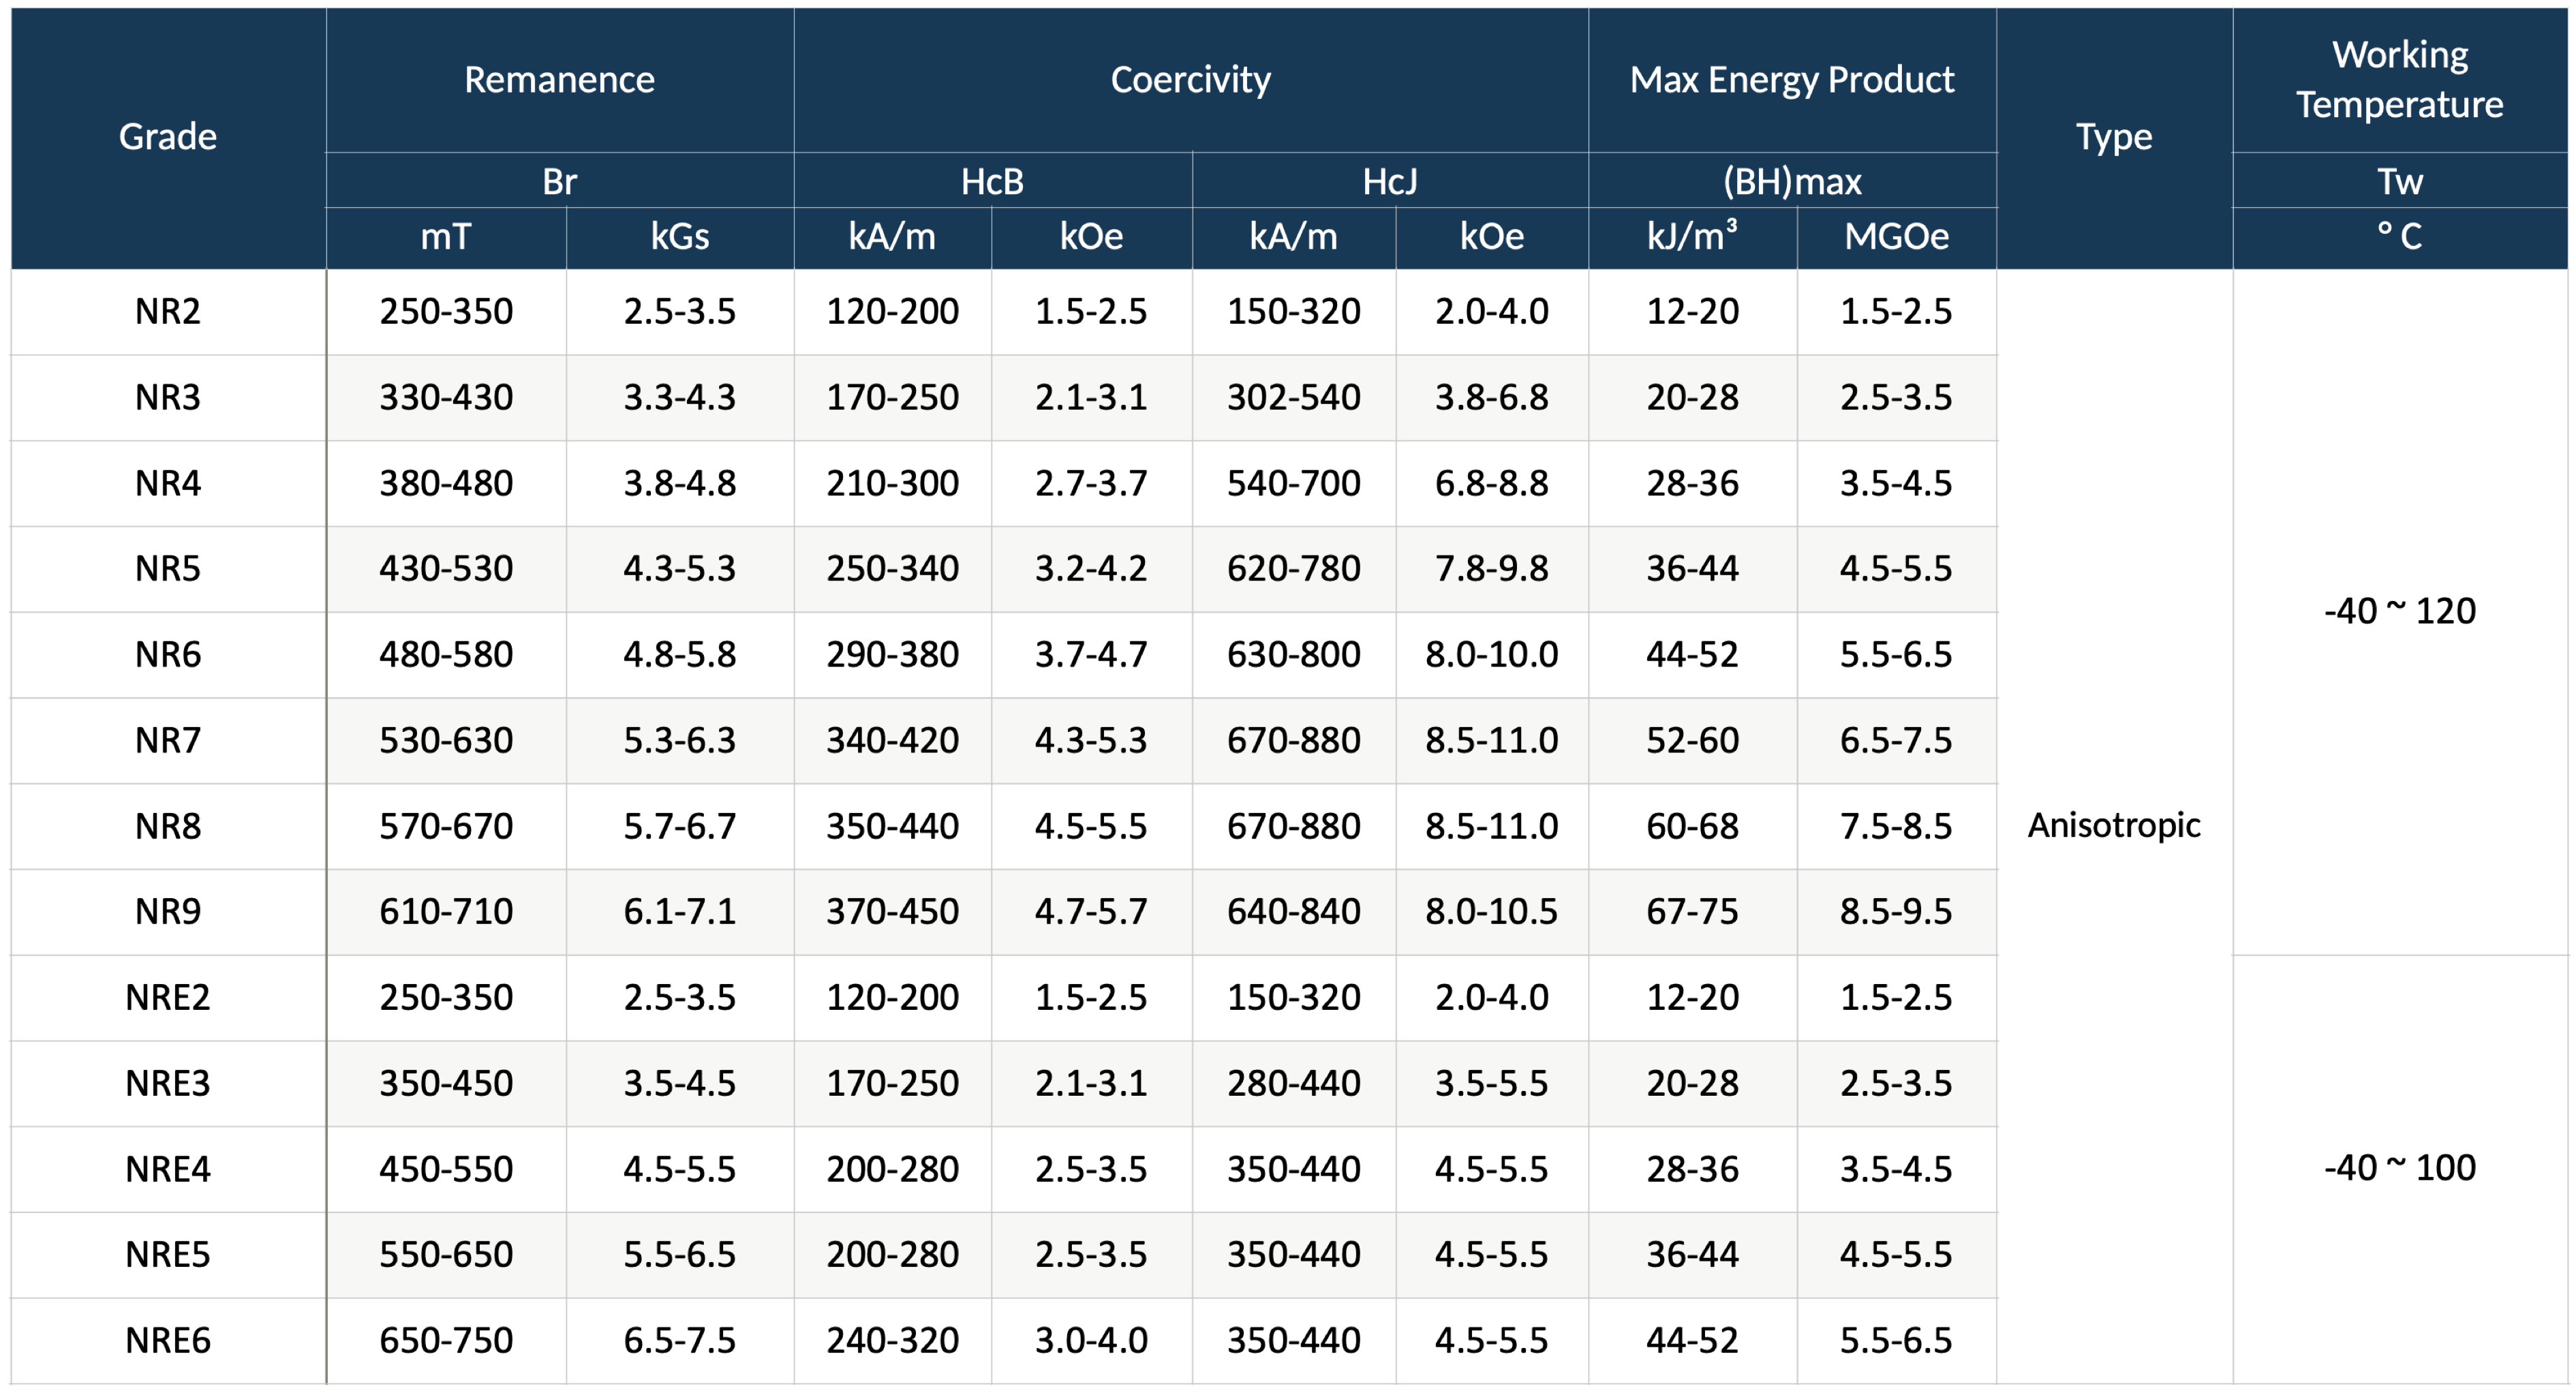Click 340-420 HcB value in NR7 row
This screenshot has width=2576, height=1397.
892,741
